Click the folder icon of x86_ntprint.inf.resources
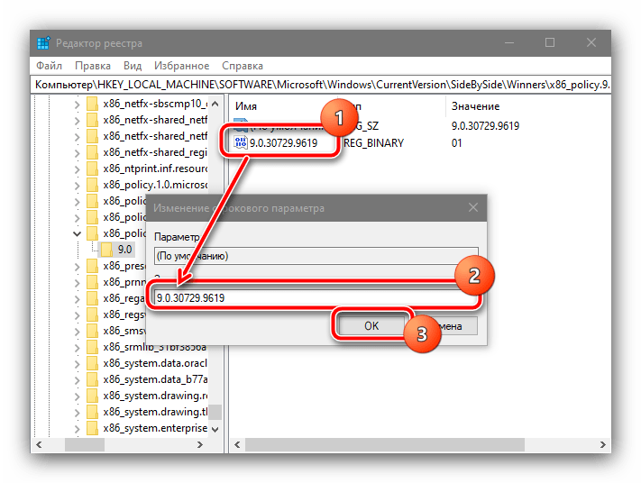 (x=92, y=169)
